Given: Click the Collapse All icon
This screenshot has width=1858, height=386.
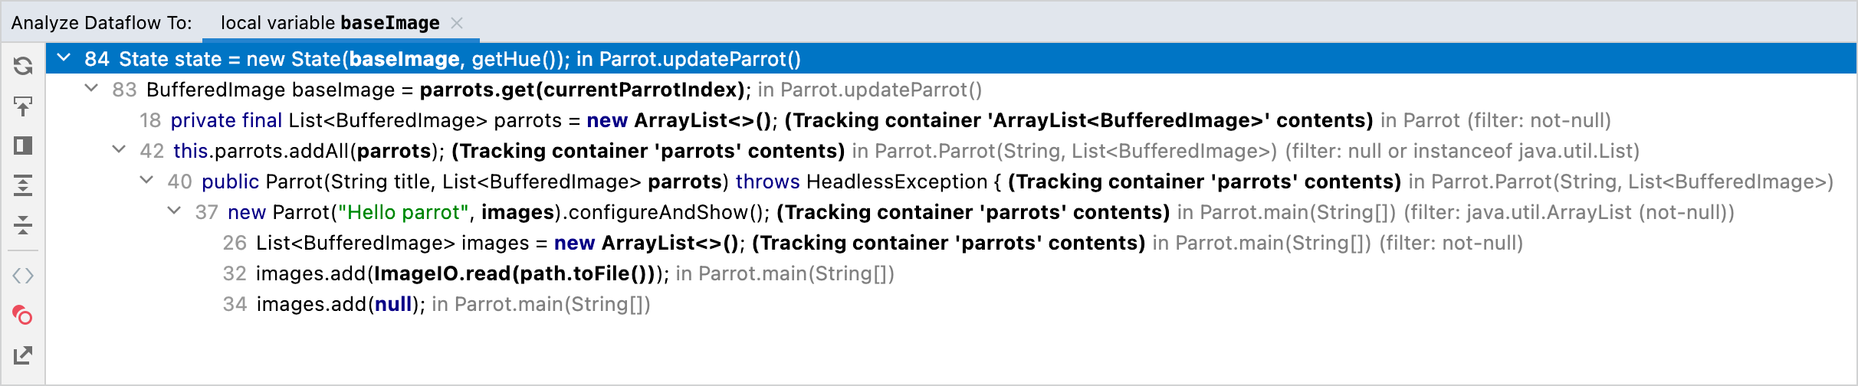Looking at the screenshot, I should 23,225.
